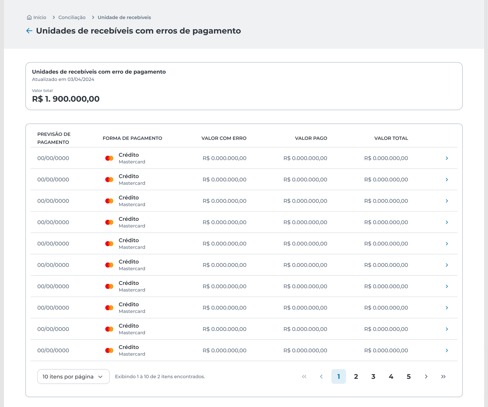The width and height of the screenshot is (488, 407).
Task: Click the VALOR TOTAL column header
Action: 391,138
